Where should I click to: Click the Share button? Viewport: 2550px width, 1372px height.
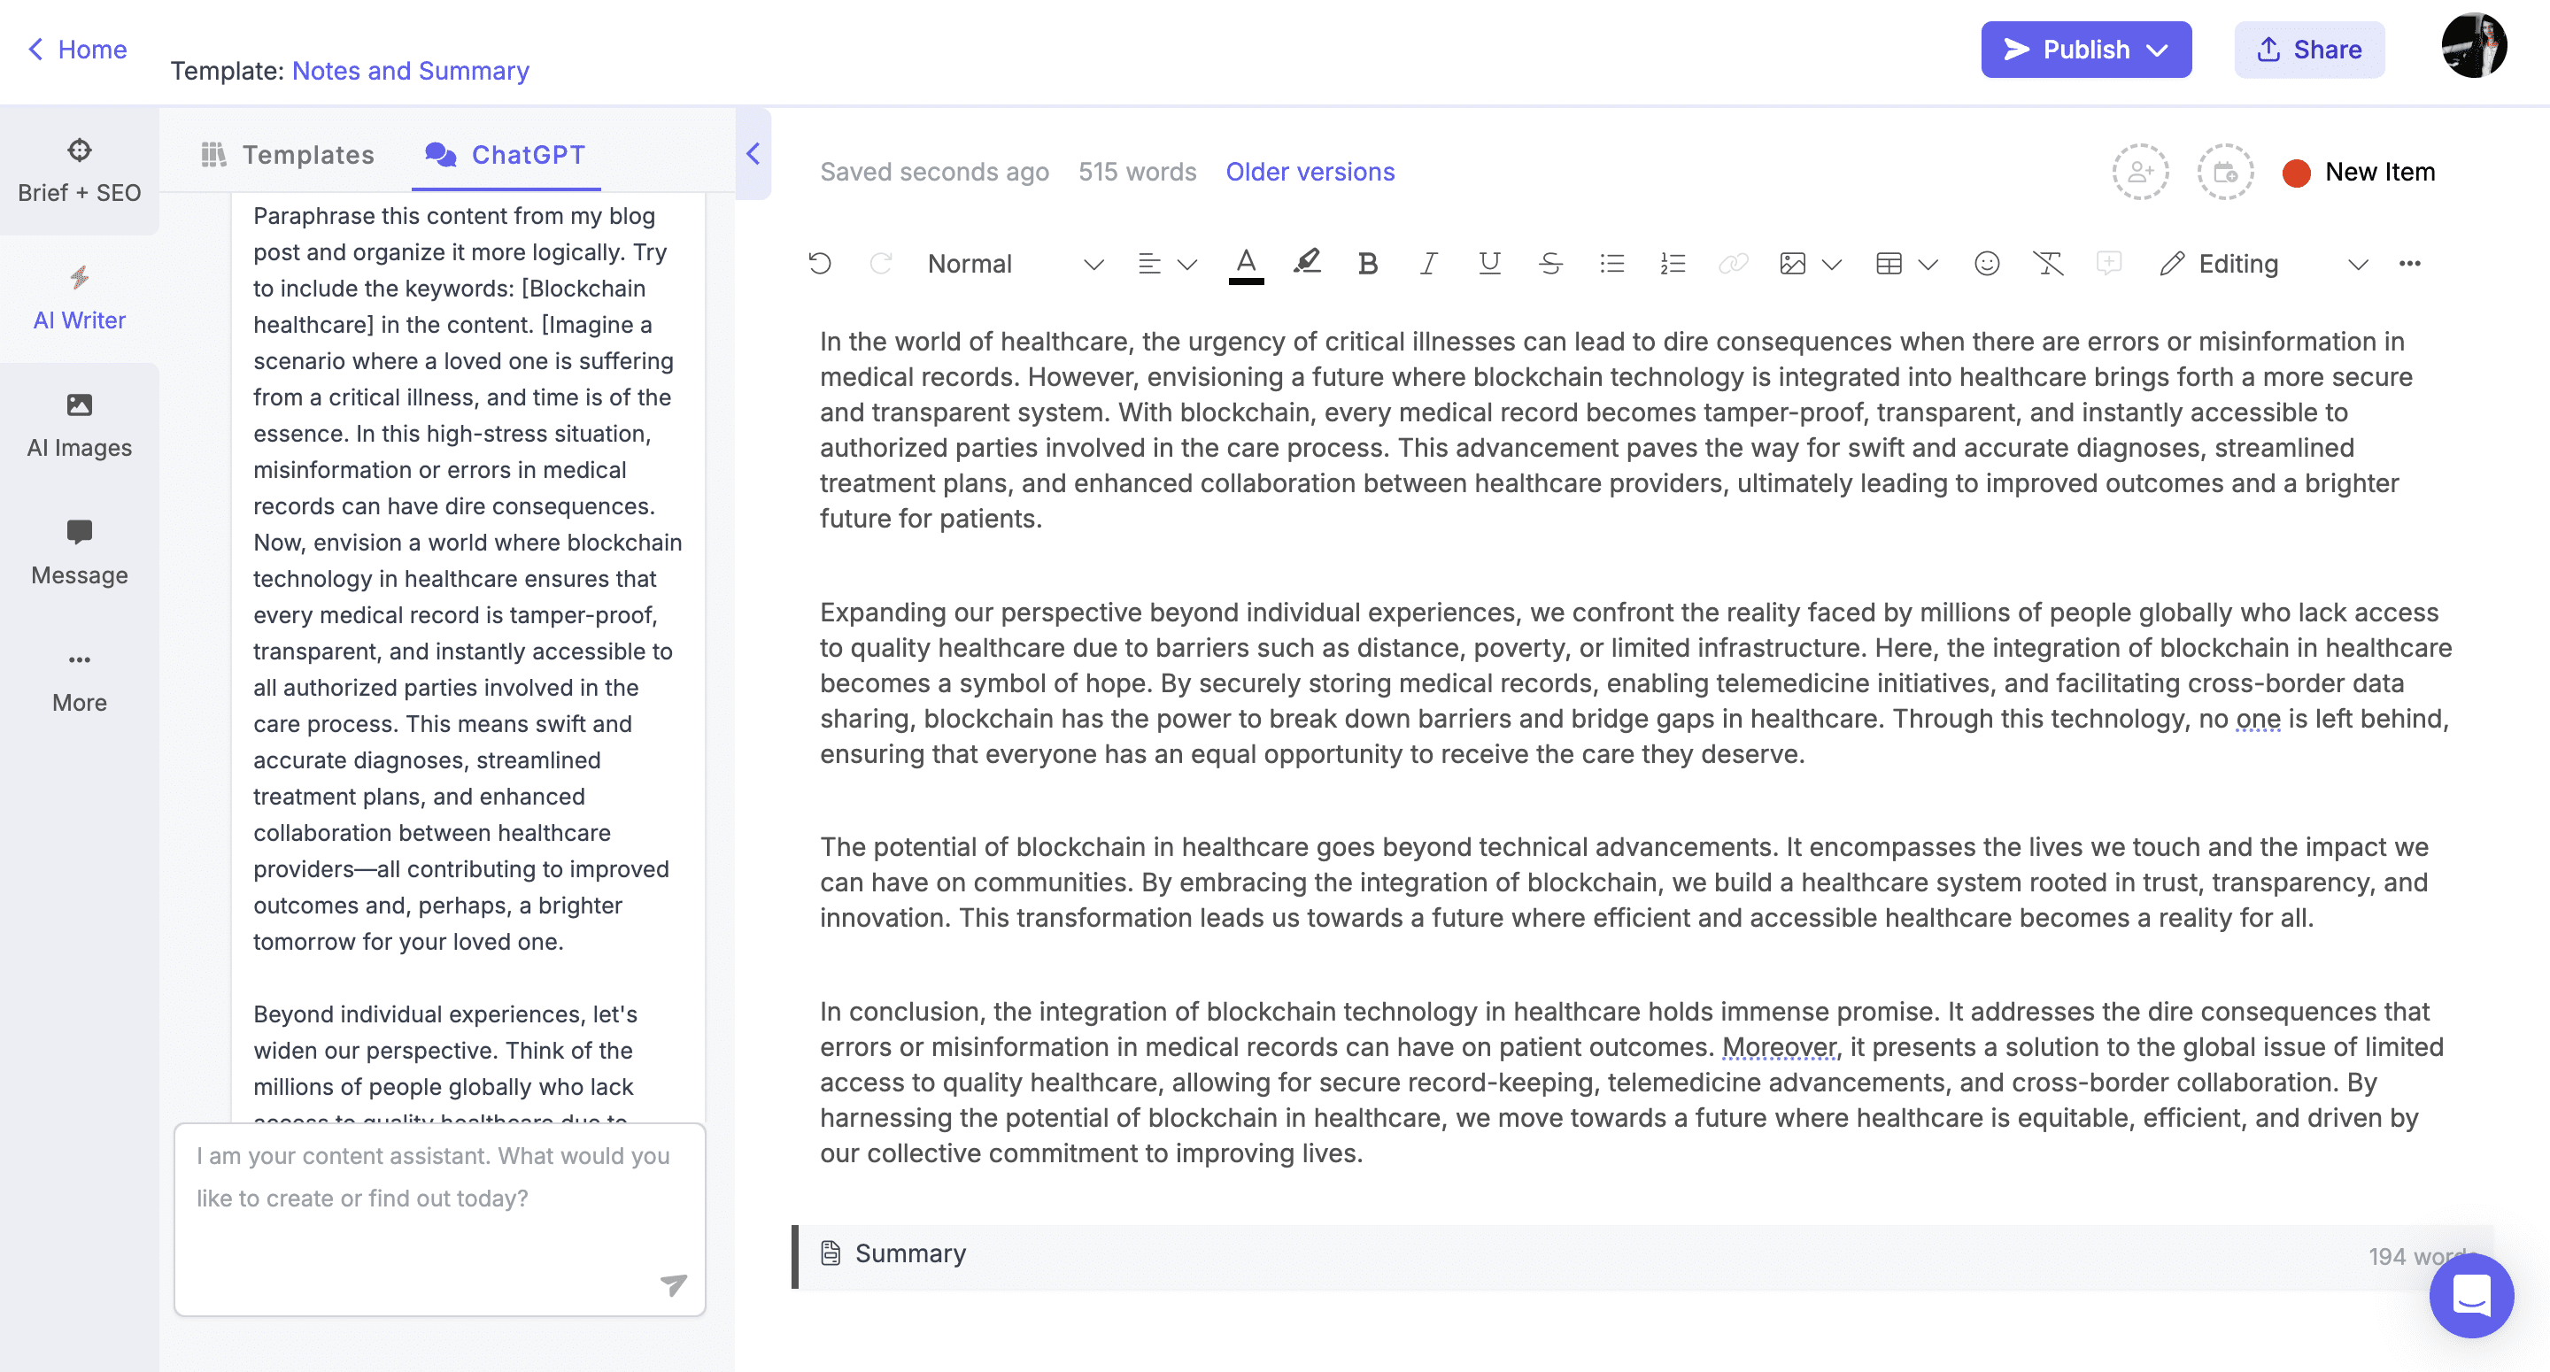(x=2308, y=47)
